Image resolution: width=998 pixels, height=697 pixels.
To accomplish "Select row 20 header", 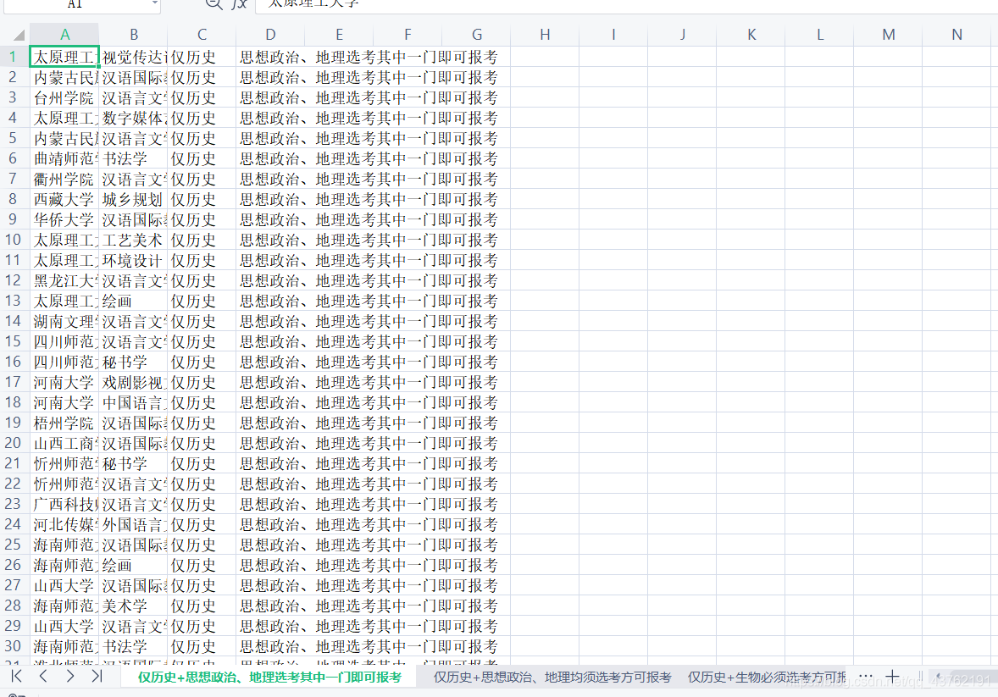I will (x=14, y=443).
